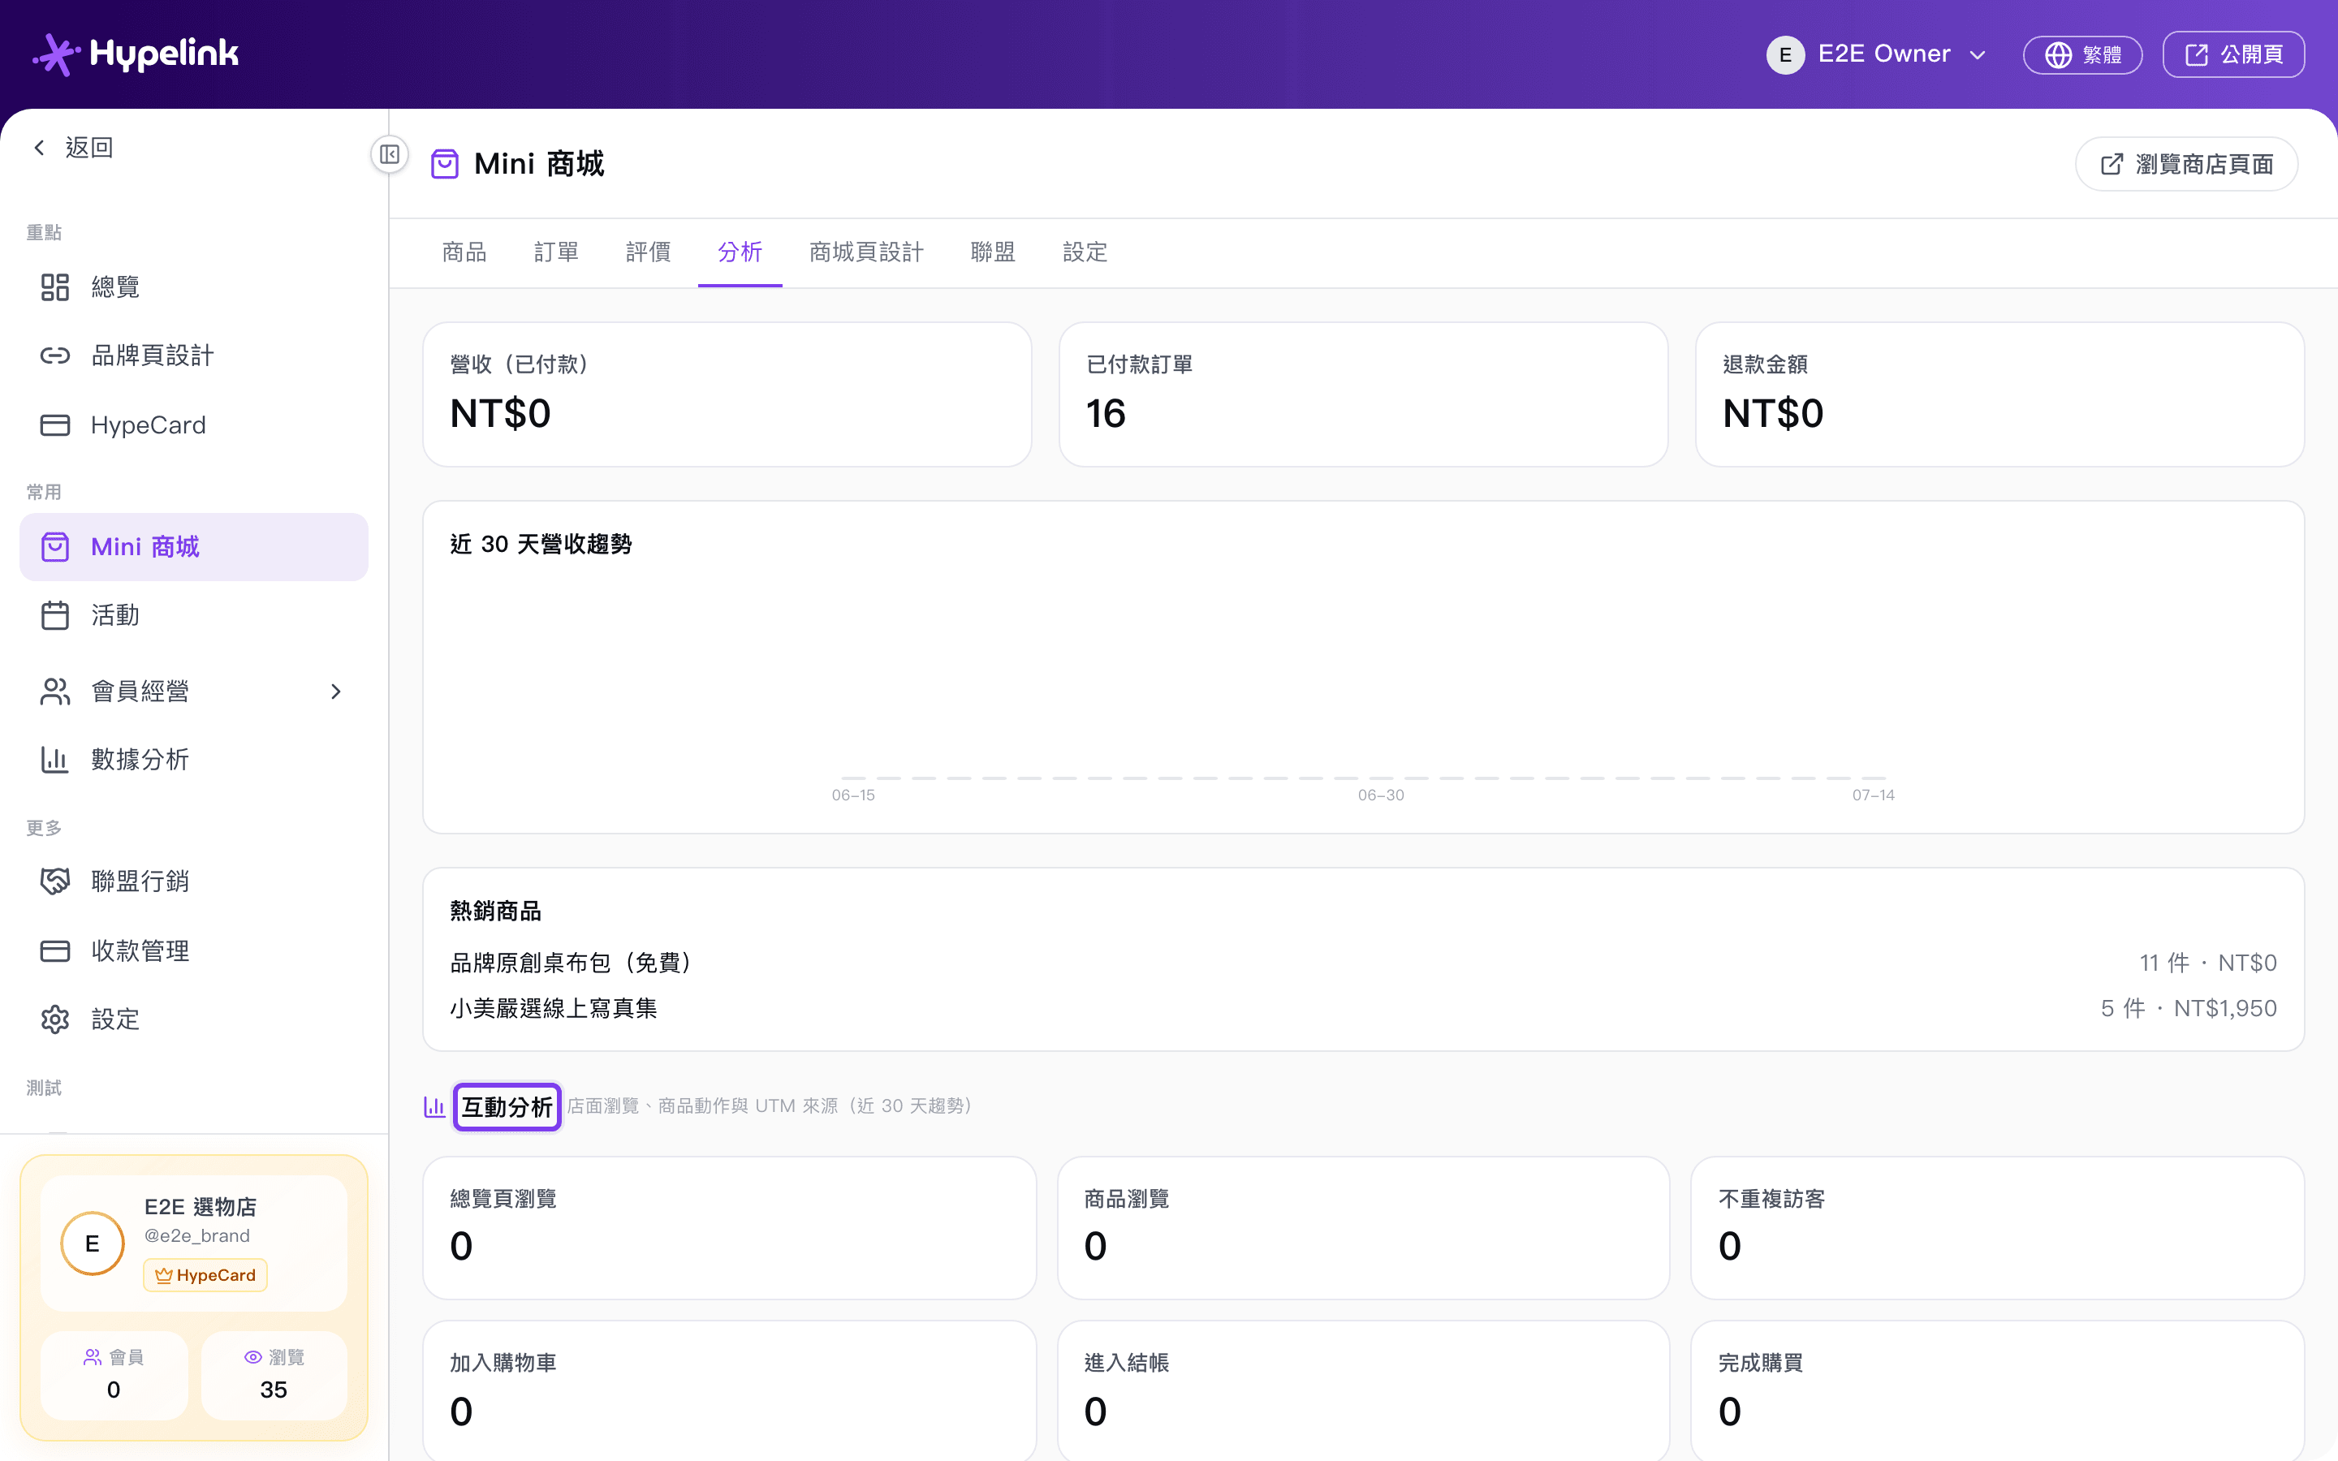Click 品牌原創桌布包(免費) product row
Screen dimensions: 2338x1461
1363,963
